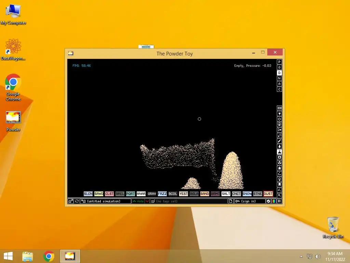Open the Electronics menu section
The width and height of the screenshot is (350, 263).
click(279, 113)
